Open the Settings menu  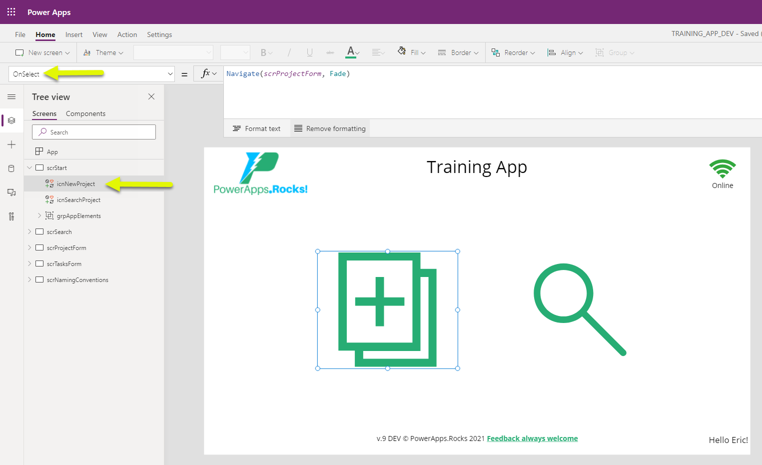coord(159,34)
